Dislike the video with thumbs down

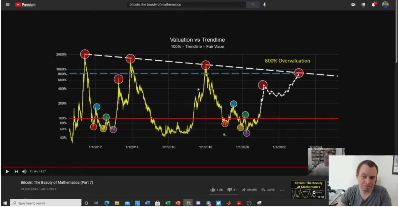point(232,190)
